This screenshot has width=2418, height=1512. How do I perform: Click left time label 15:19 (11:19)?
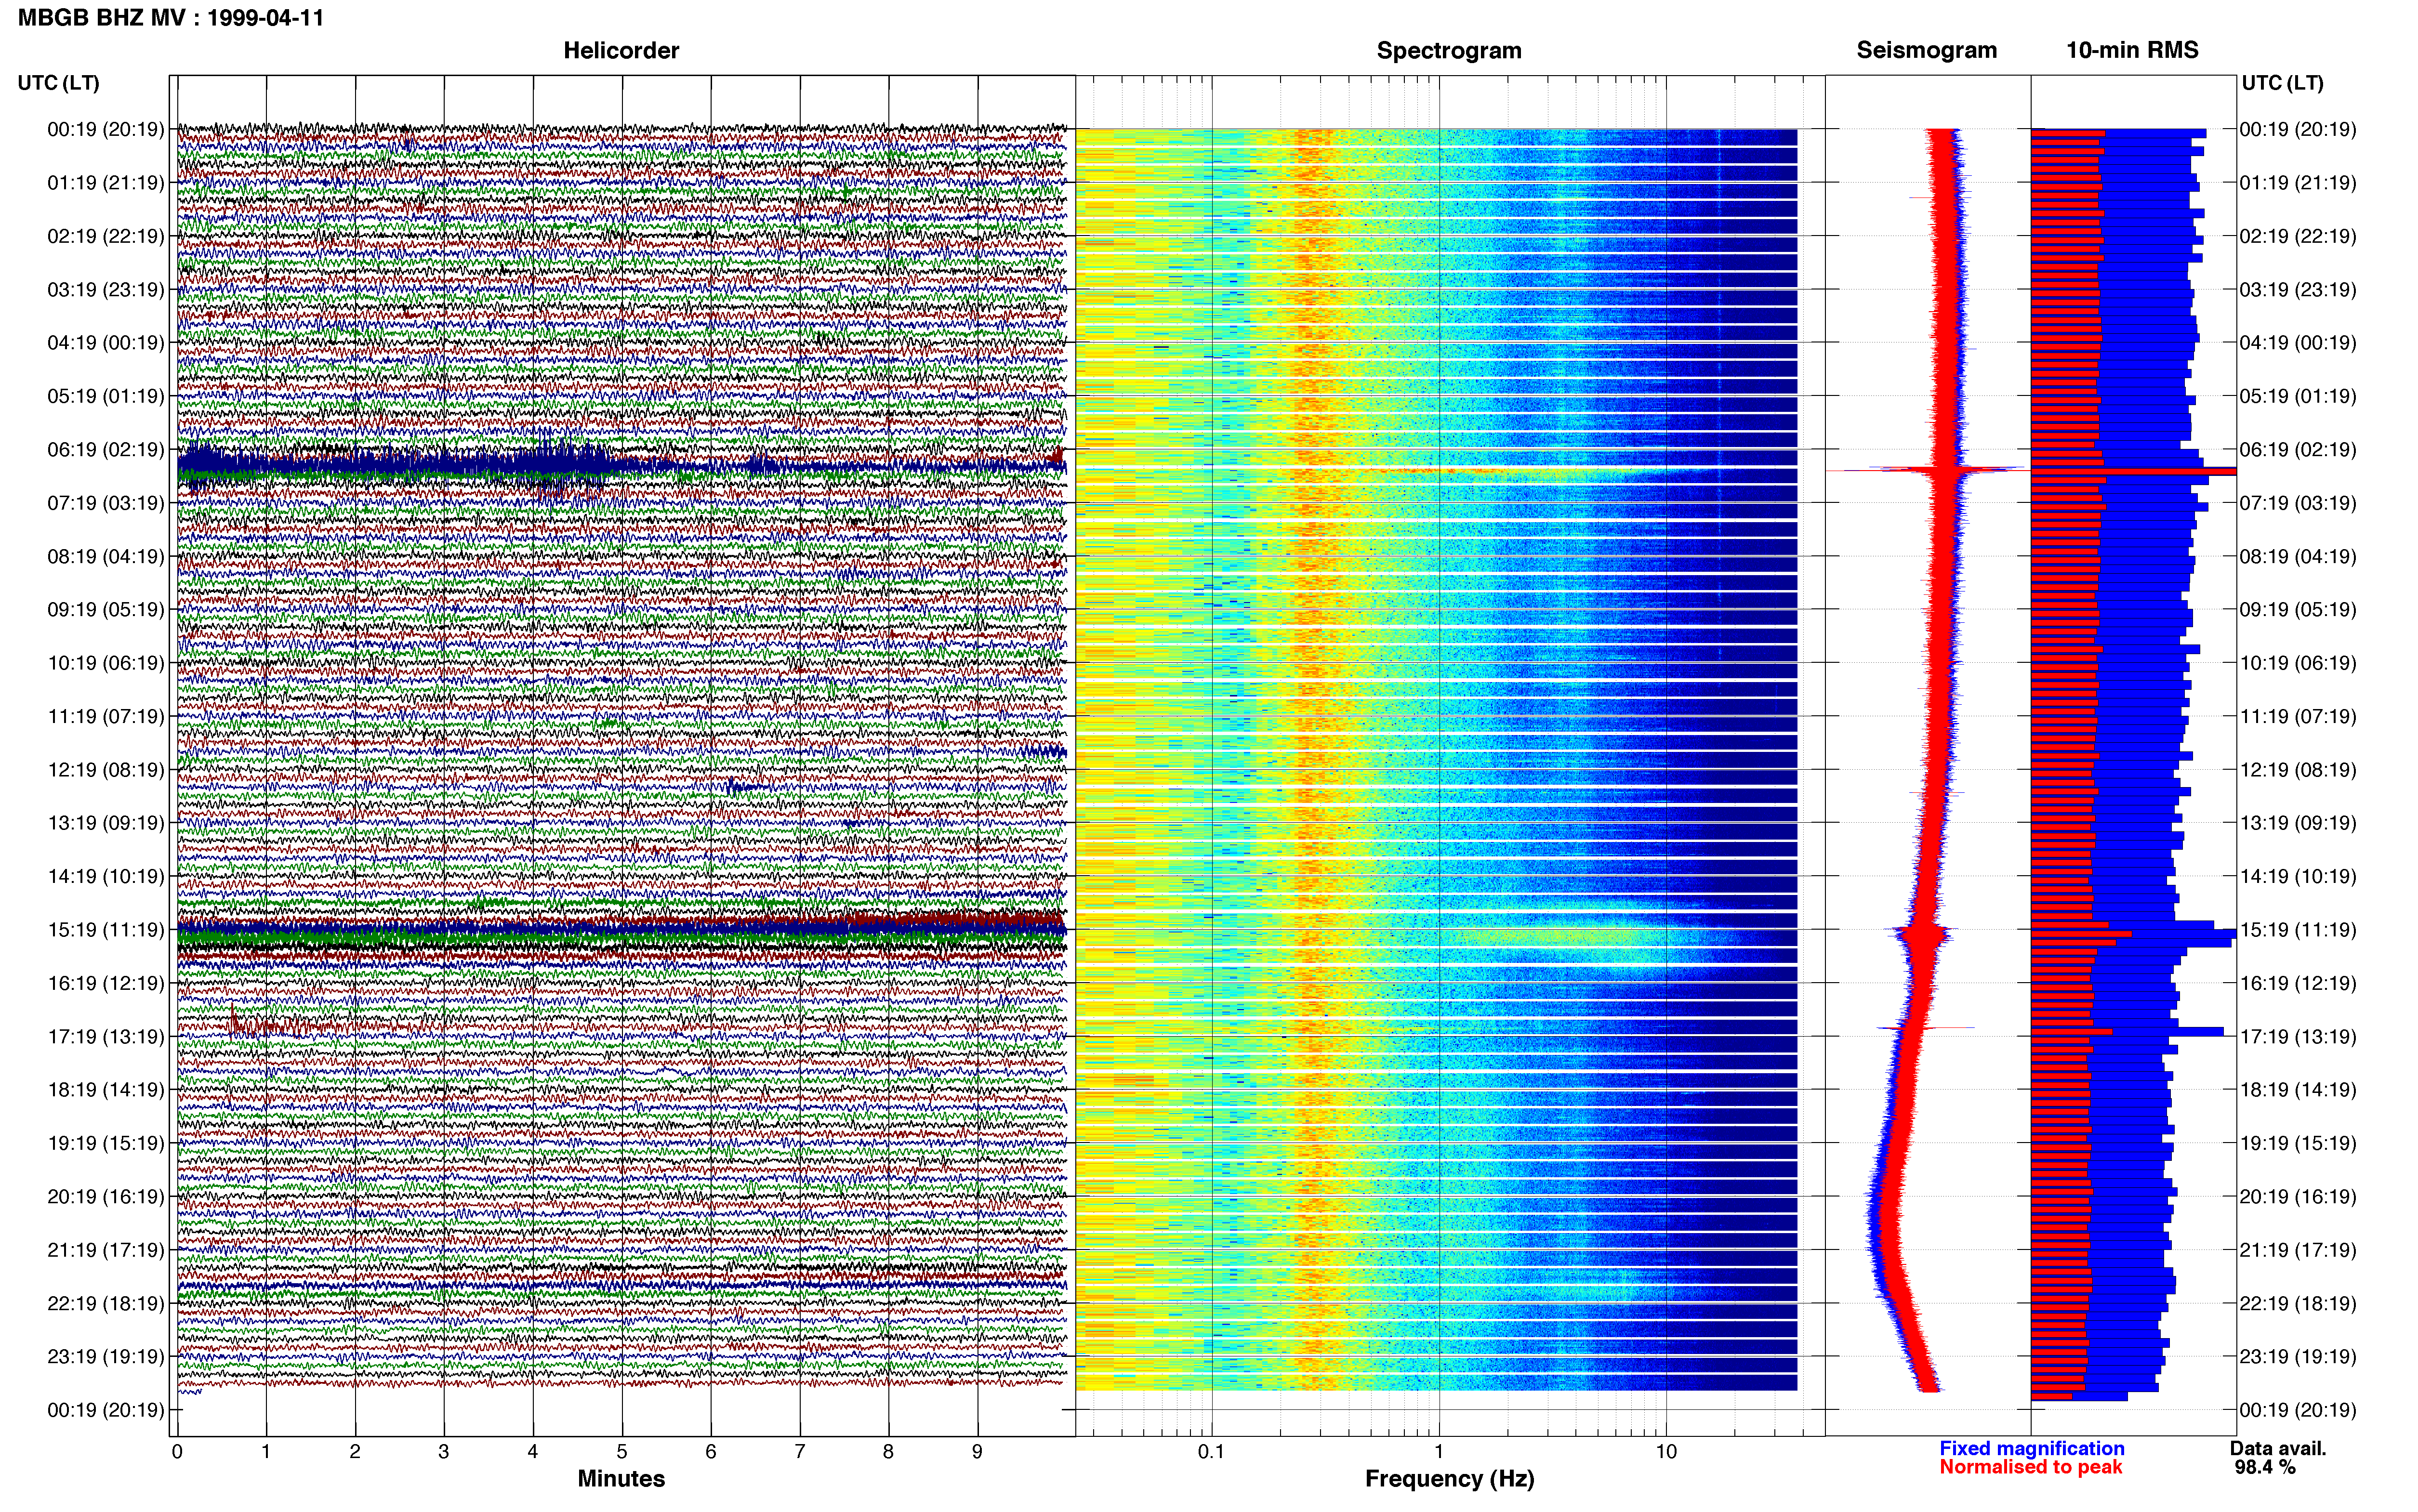(105, 929)
